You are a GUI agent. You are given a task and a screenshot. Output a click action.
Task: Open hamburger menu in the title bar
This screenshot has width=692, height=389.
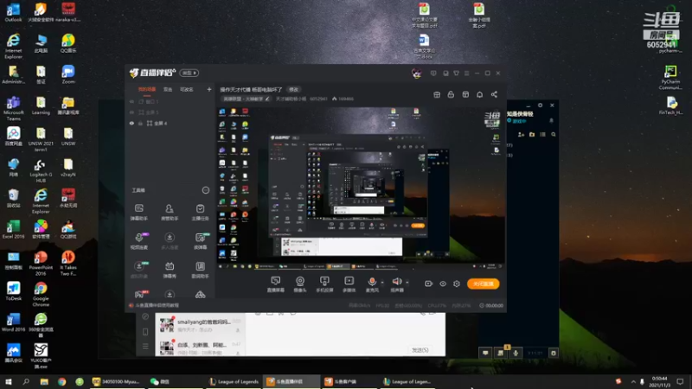click(466, 73)
